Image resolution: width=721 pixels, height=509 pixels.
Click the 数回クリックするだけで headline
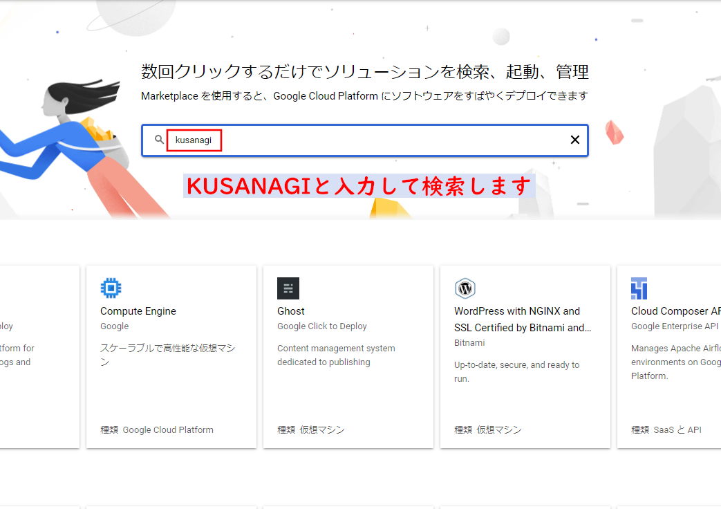[x=364, y=72]
